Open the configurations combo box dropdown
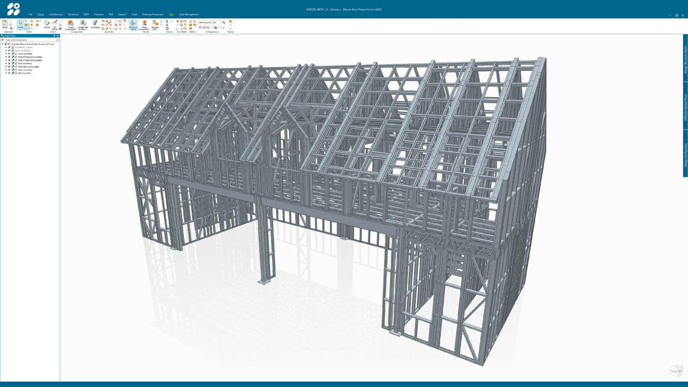The image size is (688, 387). point(220,22)
